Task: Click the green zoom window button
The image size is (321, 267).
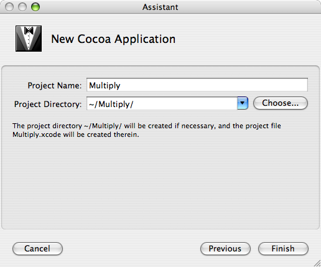Action: [x=35, y=7]
